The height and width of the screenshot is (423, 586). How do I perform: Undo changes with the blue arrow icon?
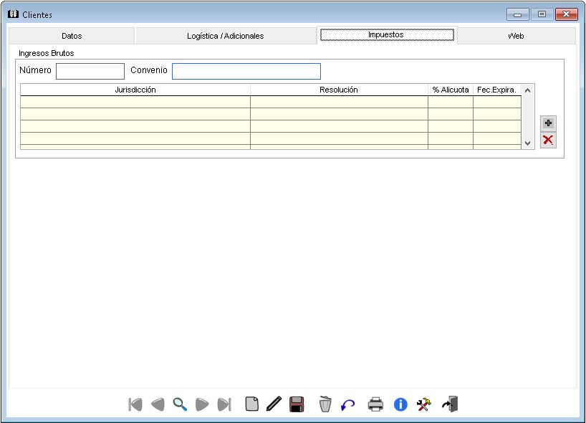click(348, 404)
